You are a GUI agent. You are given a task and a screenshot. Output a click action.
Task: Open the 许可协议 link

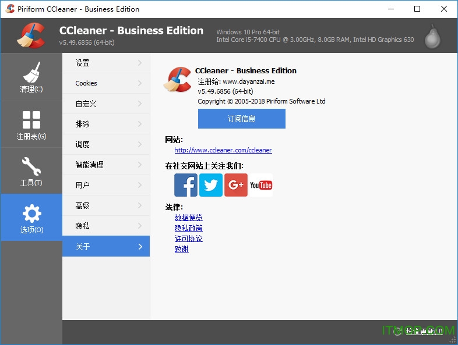(x=188, y=239)
